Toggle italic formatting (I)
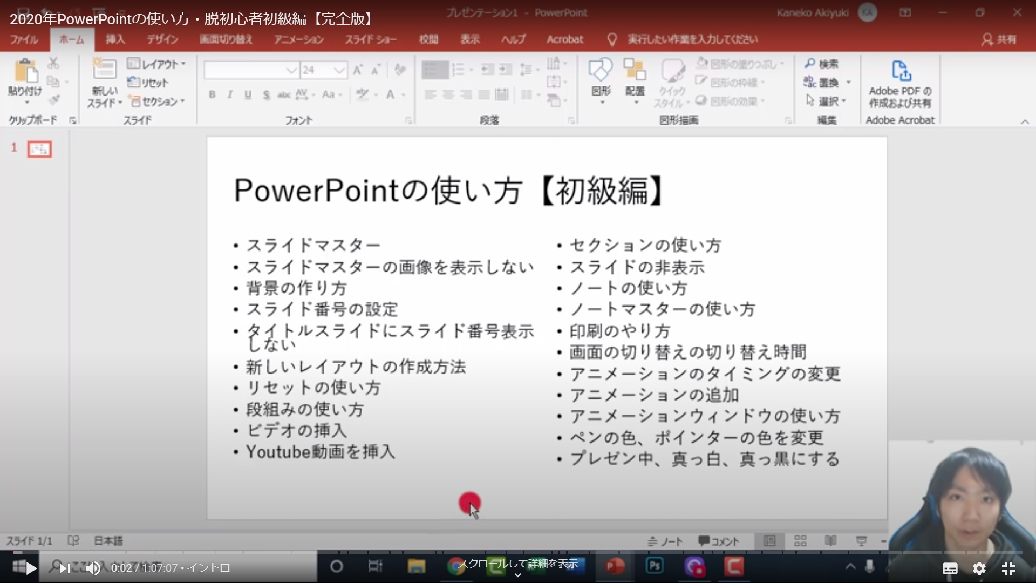This screenshot has height=583, width=1036. pyautogui.click(x=230, y=95)
